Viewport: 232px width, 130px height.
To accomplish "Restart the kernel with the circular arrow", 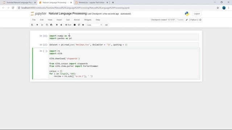I will [x=79, y=25].
